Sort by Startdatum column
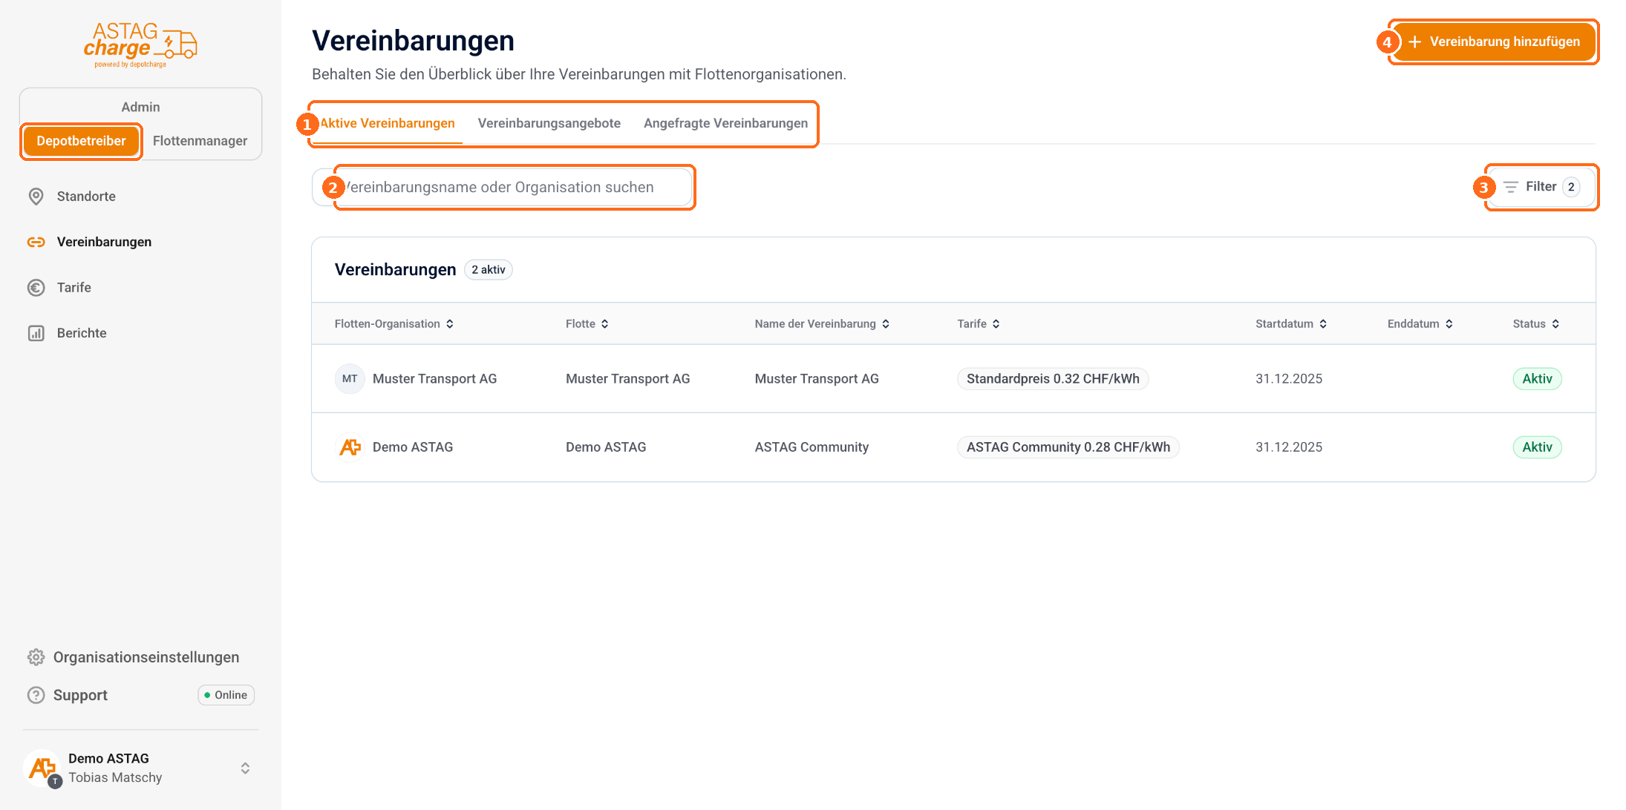This screenshot has height=810, width=1626. click(x=1292, y=324)
